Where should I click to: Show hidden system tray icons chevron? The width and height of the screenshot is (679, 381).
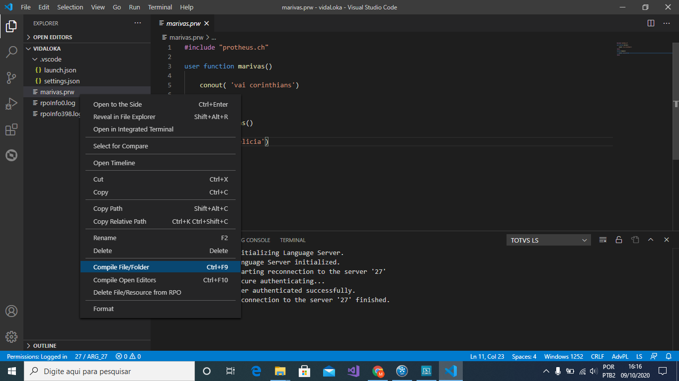(546, 371)
